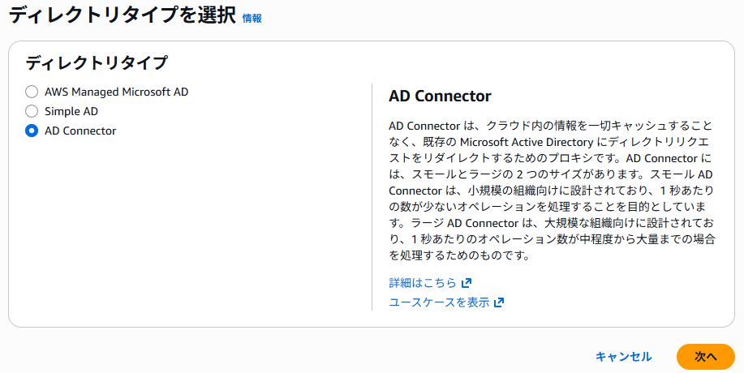
Task: Click the AD Connector heading in description panel
Action: coord(440,96)
